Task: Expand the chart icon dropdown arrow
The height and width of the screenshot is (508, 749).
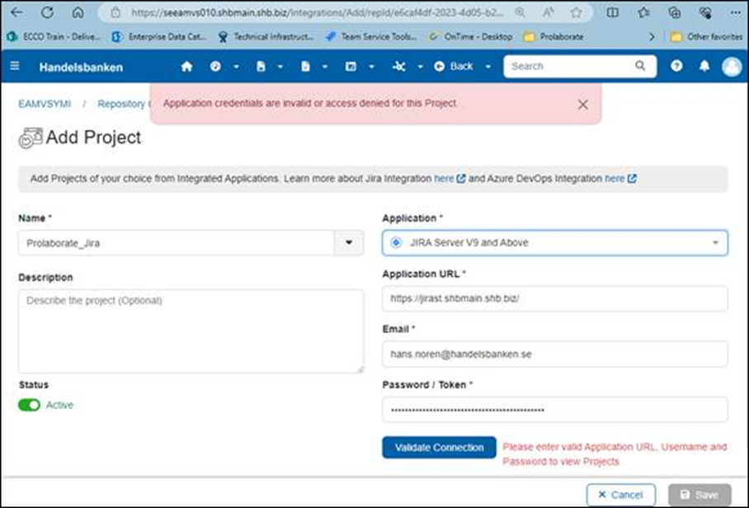Action: 372,67
